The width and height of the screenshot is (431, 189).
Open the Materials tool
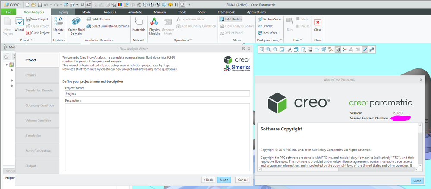pyautogui.click(x=139, y=25)
